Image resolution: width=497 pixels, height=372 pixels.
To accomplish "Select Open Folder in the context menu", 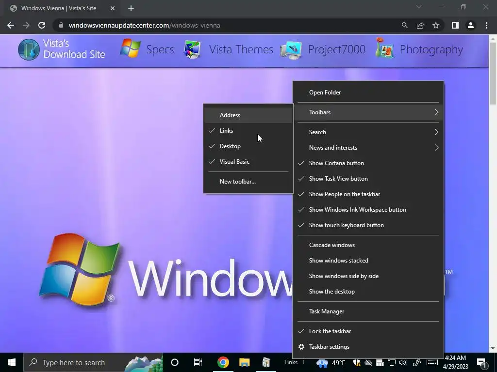I will (368, 93).
